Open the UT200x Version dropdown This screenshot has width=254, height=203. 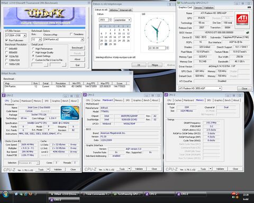pyautogui.click(x=25, y=35)
